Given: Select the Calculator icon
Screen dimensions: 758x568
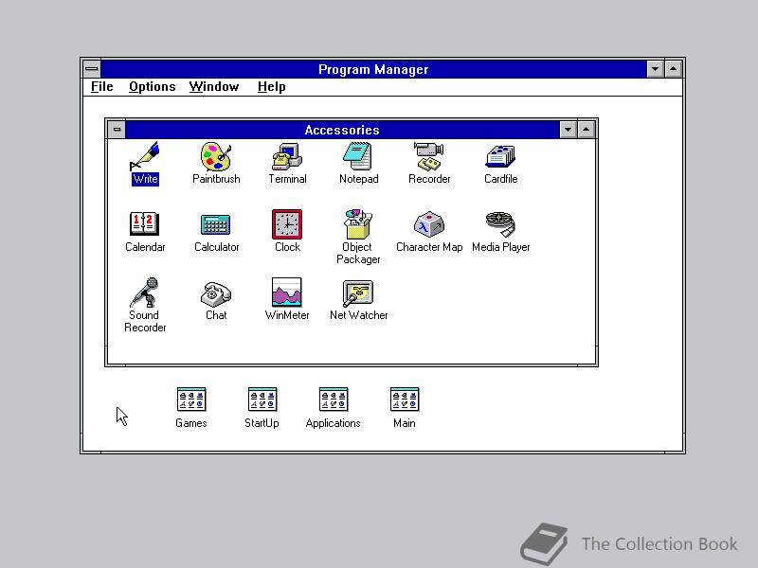Looking at the screenshot, I should [x=216, y=224].
